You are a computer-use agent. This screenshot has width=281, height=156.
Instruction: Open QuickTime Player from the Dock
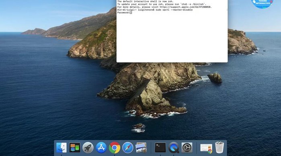(174, 148)
